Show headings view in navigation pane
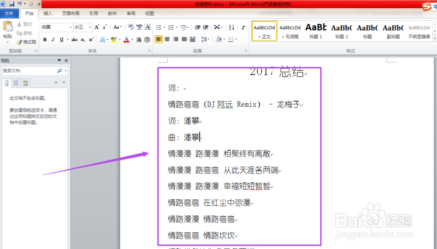437x249 pixels. [x=7, y=83]
